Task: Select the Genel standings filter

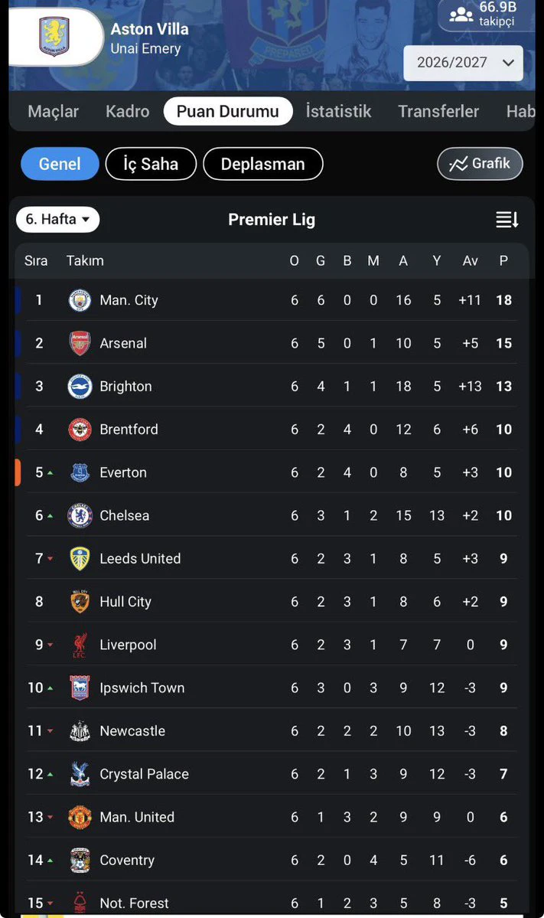Action: 60,164
